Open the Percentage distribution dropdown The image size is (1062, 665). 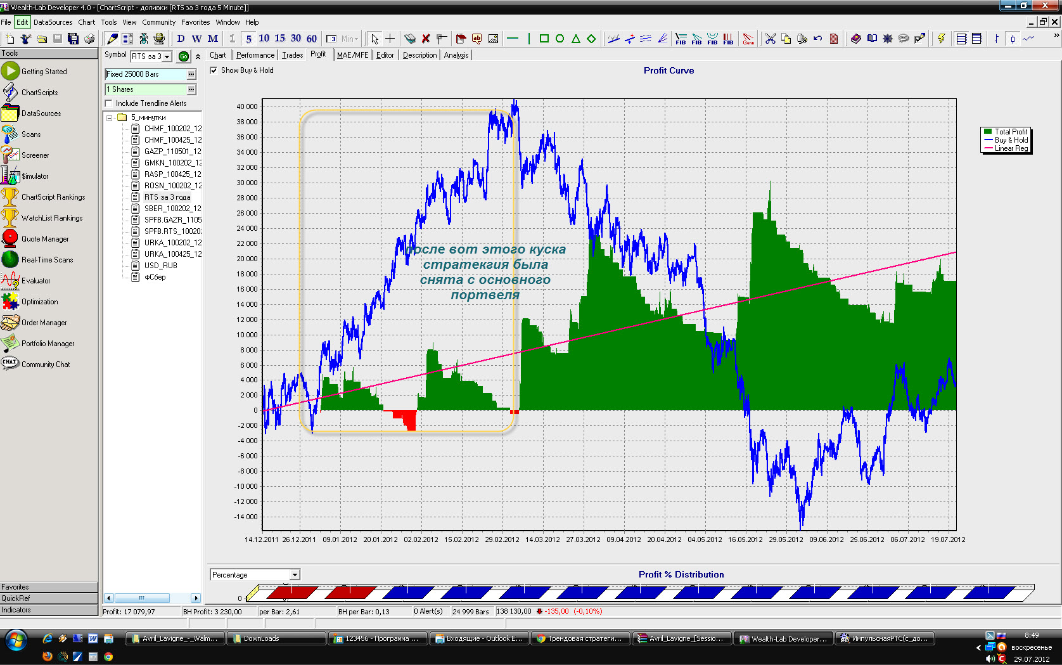[x=295, y=575]
